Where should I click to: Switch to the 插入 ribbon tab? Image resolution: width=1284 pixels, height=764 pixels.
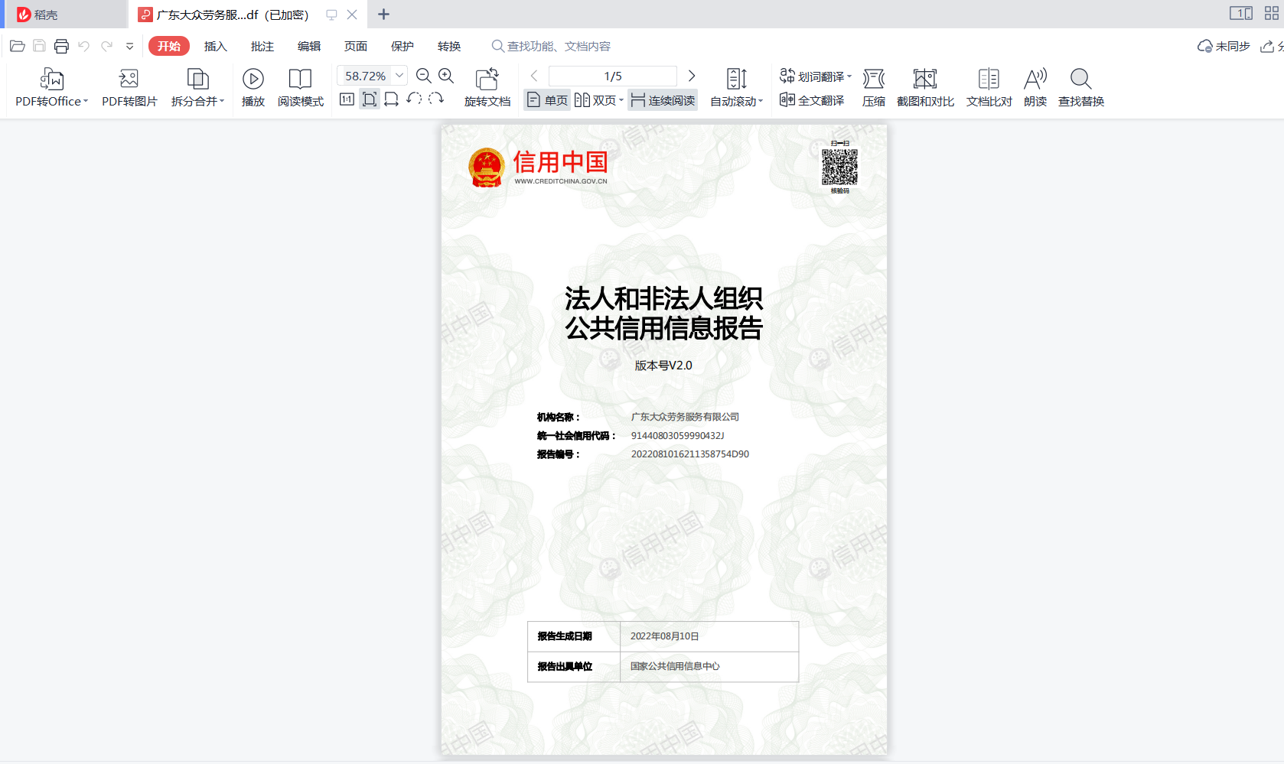click(215, 46)
